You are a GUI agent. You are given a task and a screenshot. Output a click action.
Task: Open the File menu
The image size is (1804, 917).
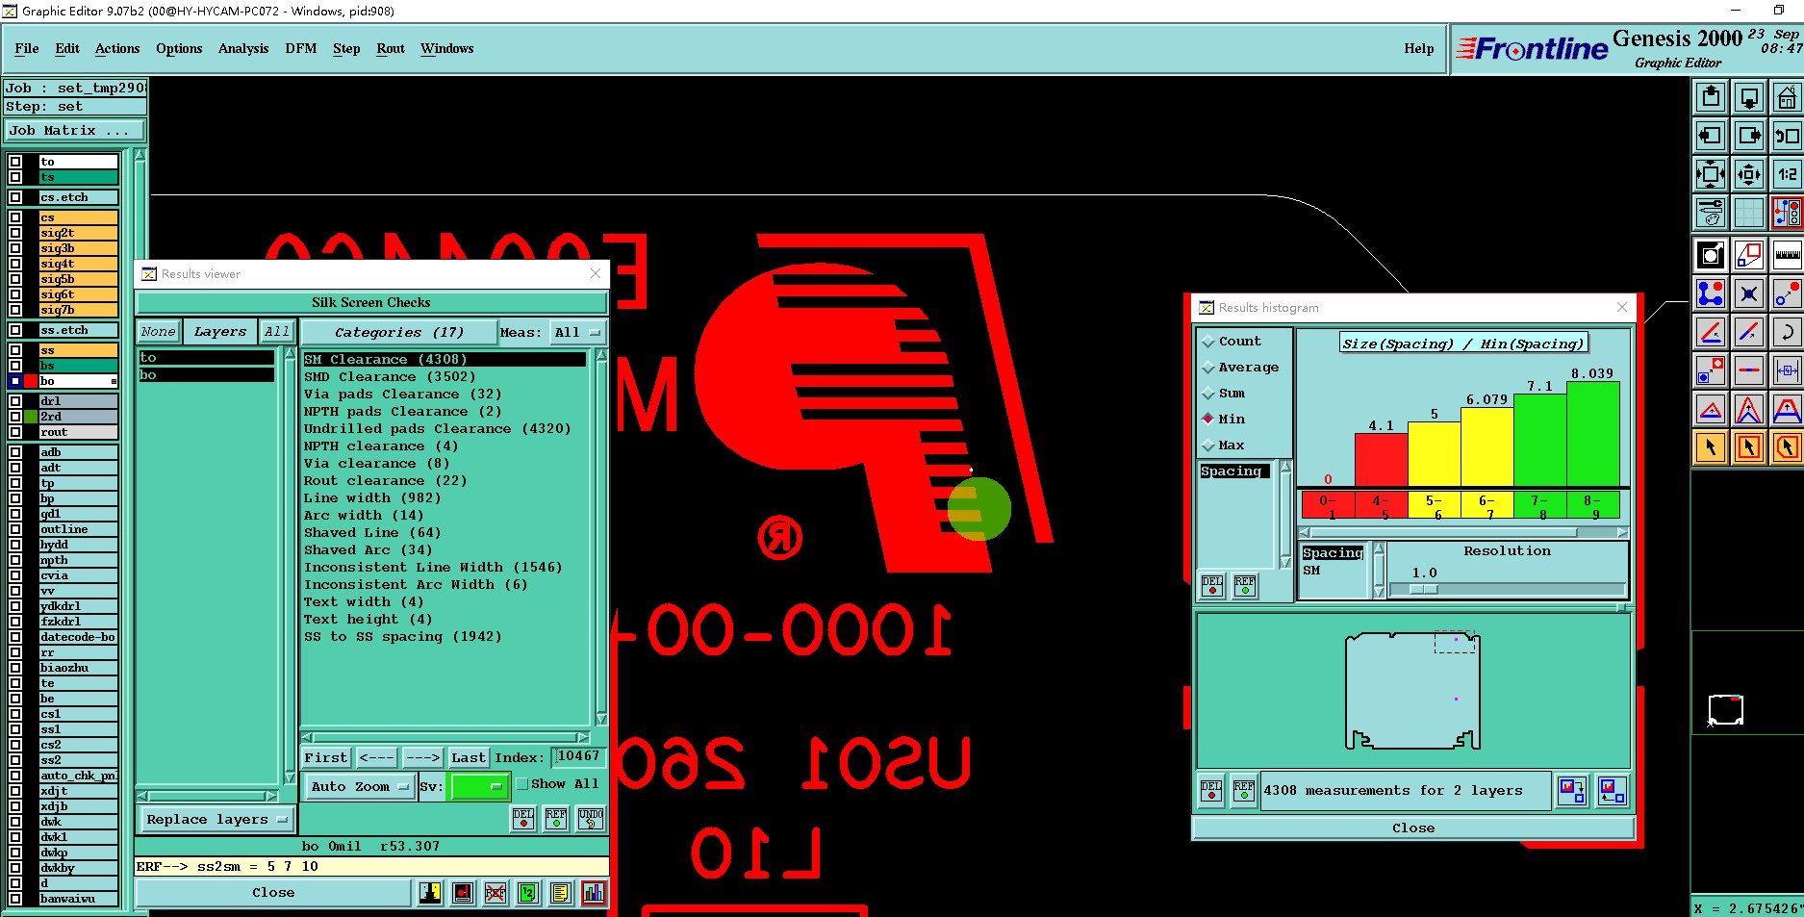(x=27, y=49)
